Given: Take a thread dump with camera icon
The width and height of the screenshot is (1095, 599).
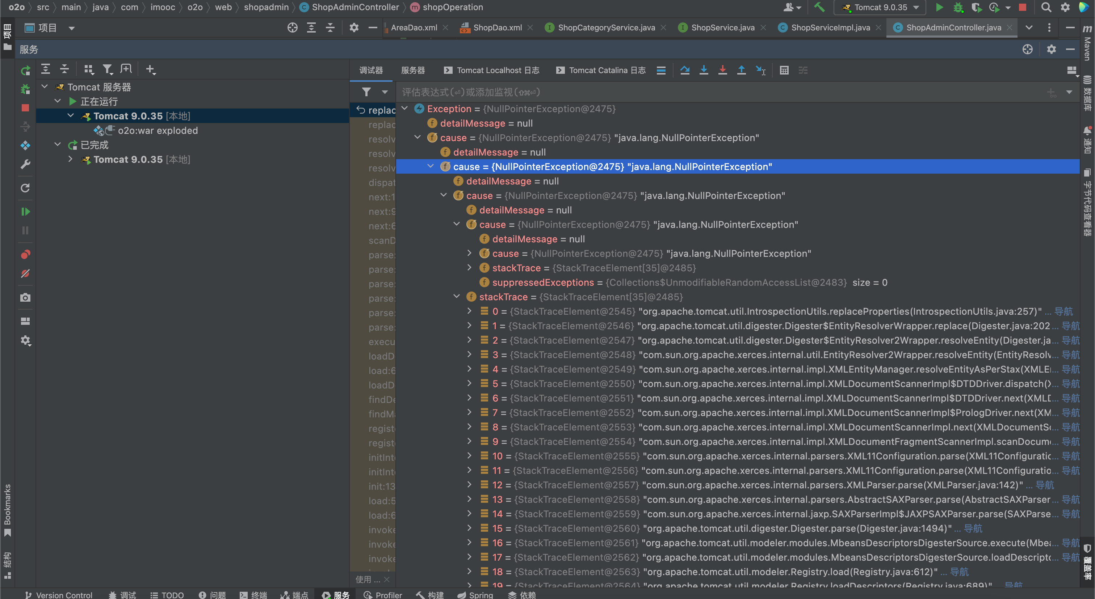Looking at the screenshot, I should [x=25, y=297].
